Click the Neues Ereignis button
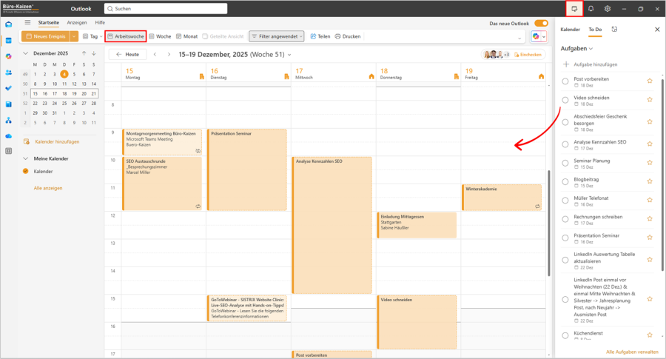The height and width of the screenshot is (359, 666). pyautogui.click(x=46, y=36)
